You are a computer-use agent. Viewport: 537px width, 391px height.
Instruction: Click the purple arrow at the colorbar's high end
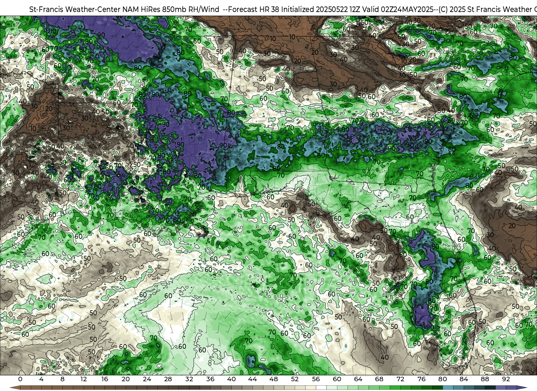pyautogui.click(x=521, y=388)
